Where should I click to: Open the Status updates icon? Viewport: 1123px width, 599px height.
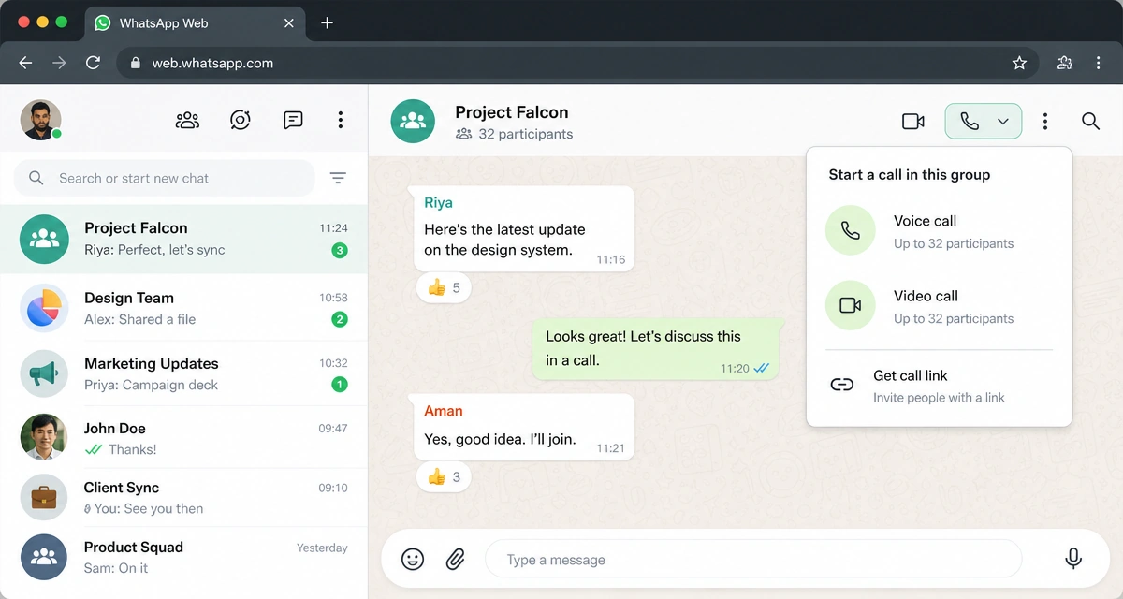(x=241, y=120)
